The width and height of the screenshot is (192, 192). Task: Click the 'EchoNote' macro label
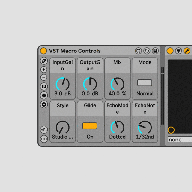click(145, 109)
